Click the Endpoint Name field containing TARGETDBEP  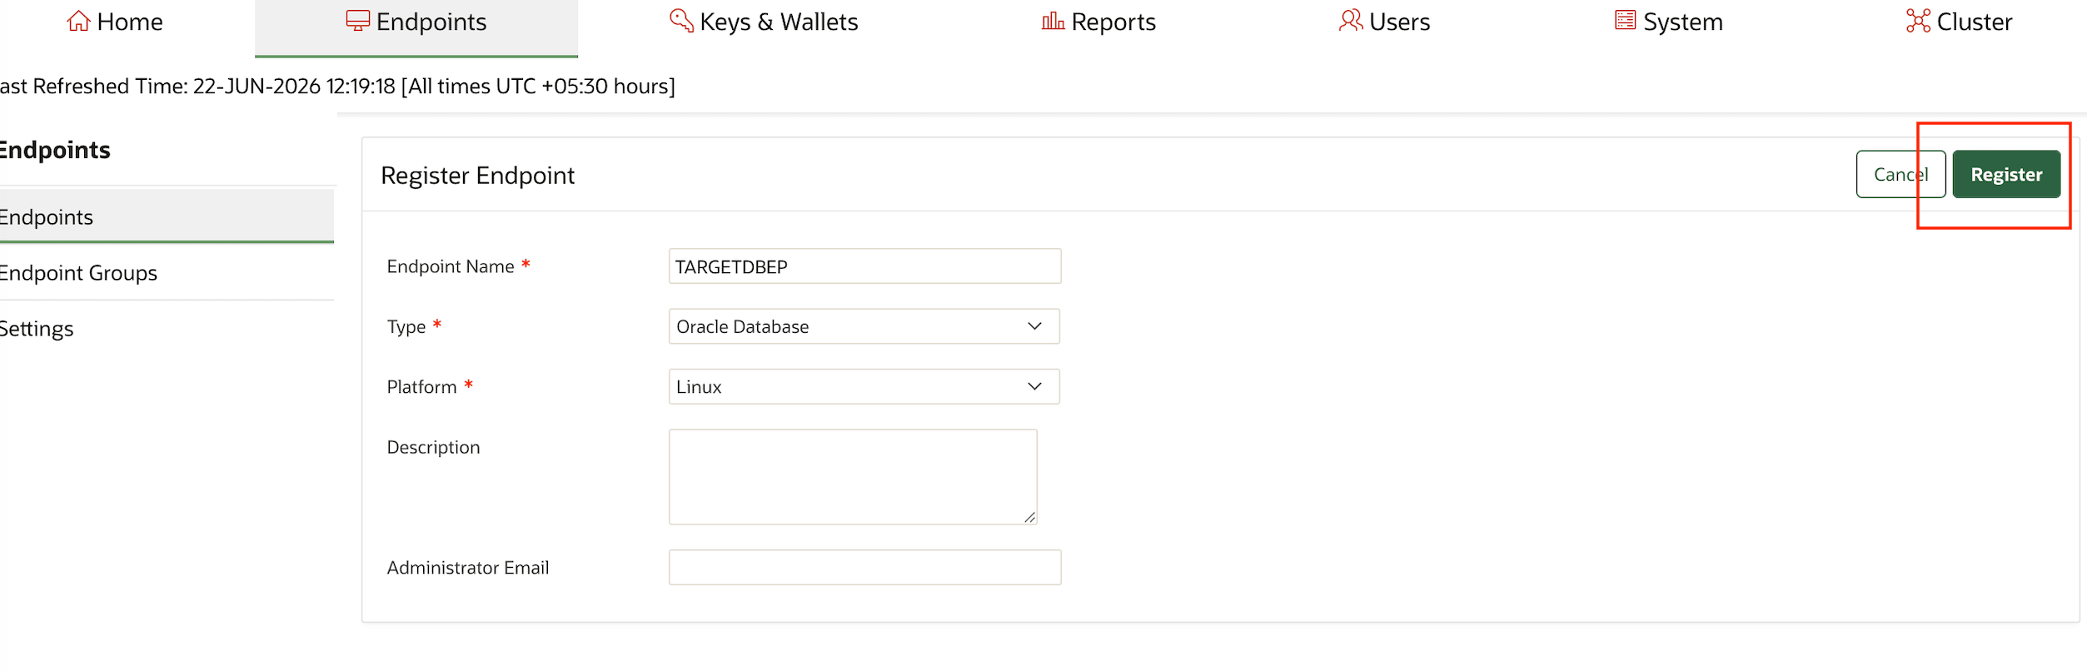click(x=864, y=266)
